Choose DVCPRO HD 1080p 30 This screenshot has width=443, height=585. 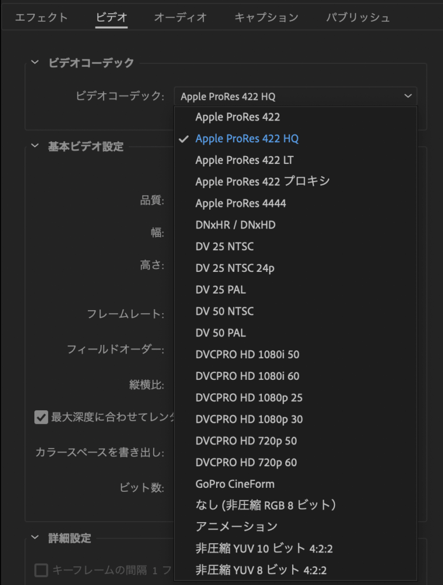coord(296,419)
